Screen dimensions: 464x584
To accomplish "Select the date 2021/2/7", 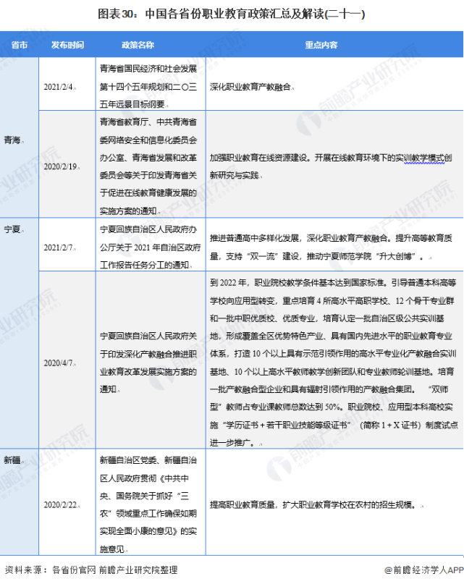I will point(59,247).
